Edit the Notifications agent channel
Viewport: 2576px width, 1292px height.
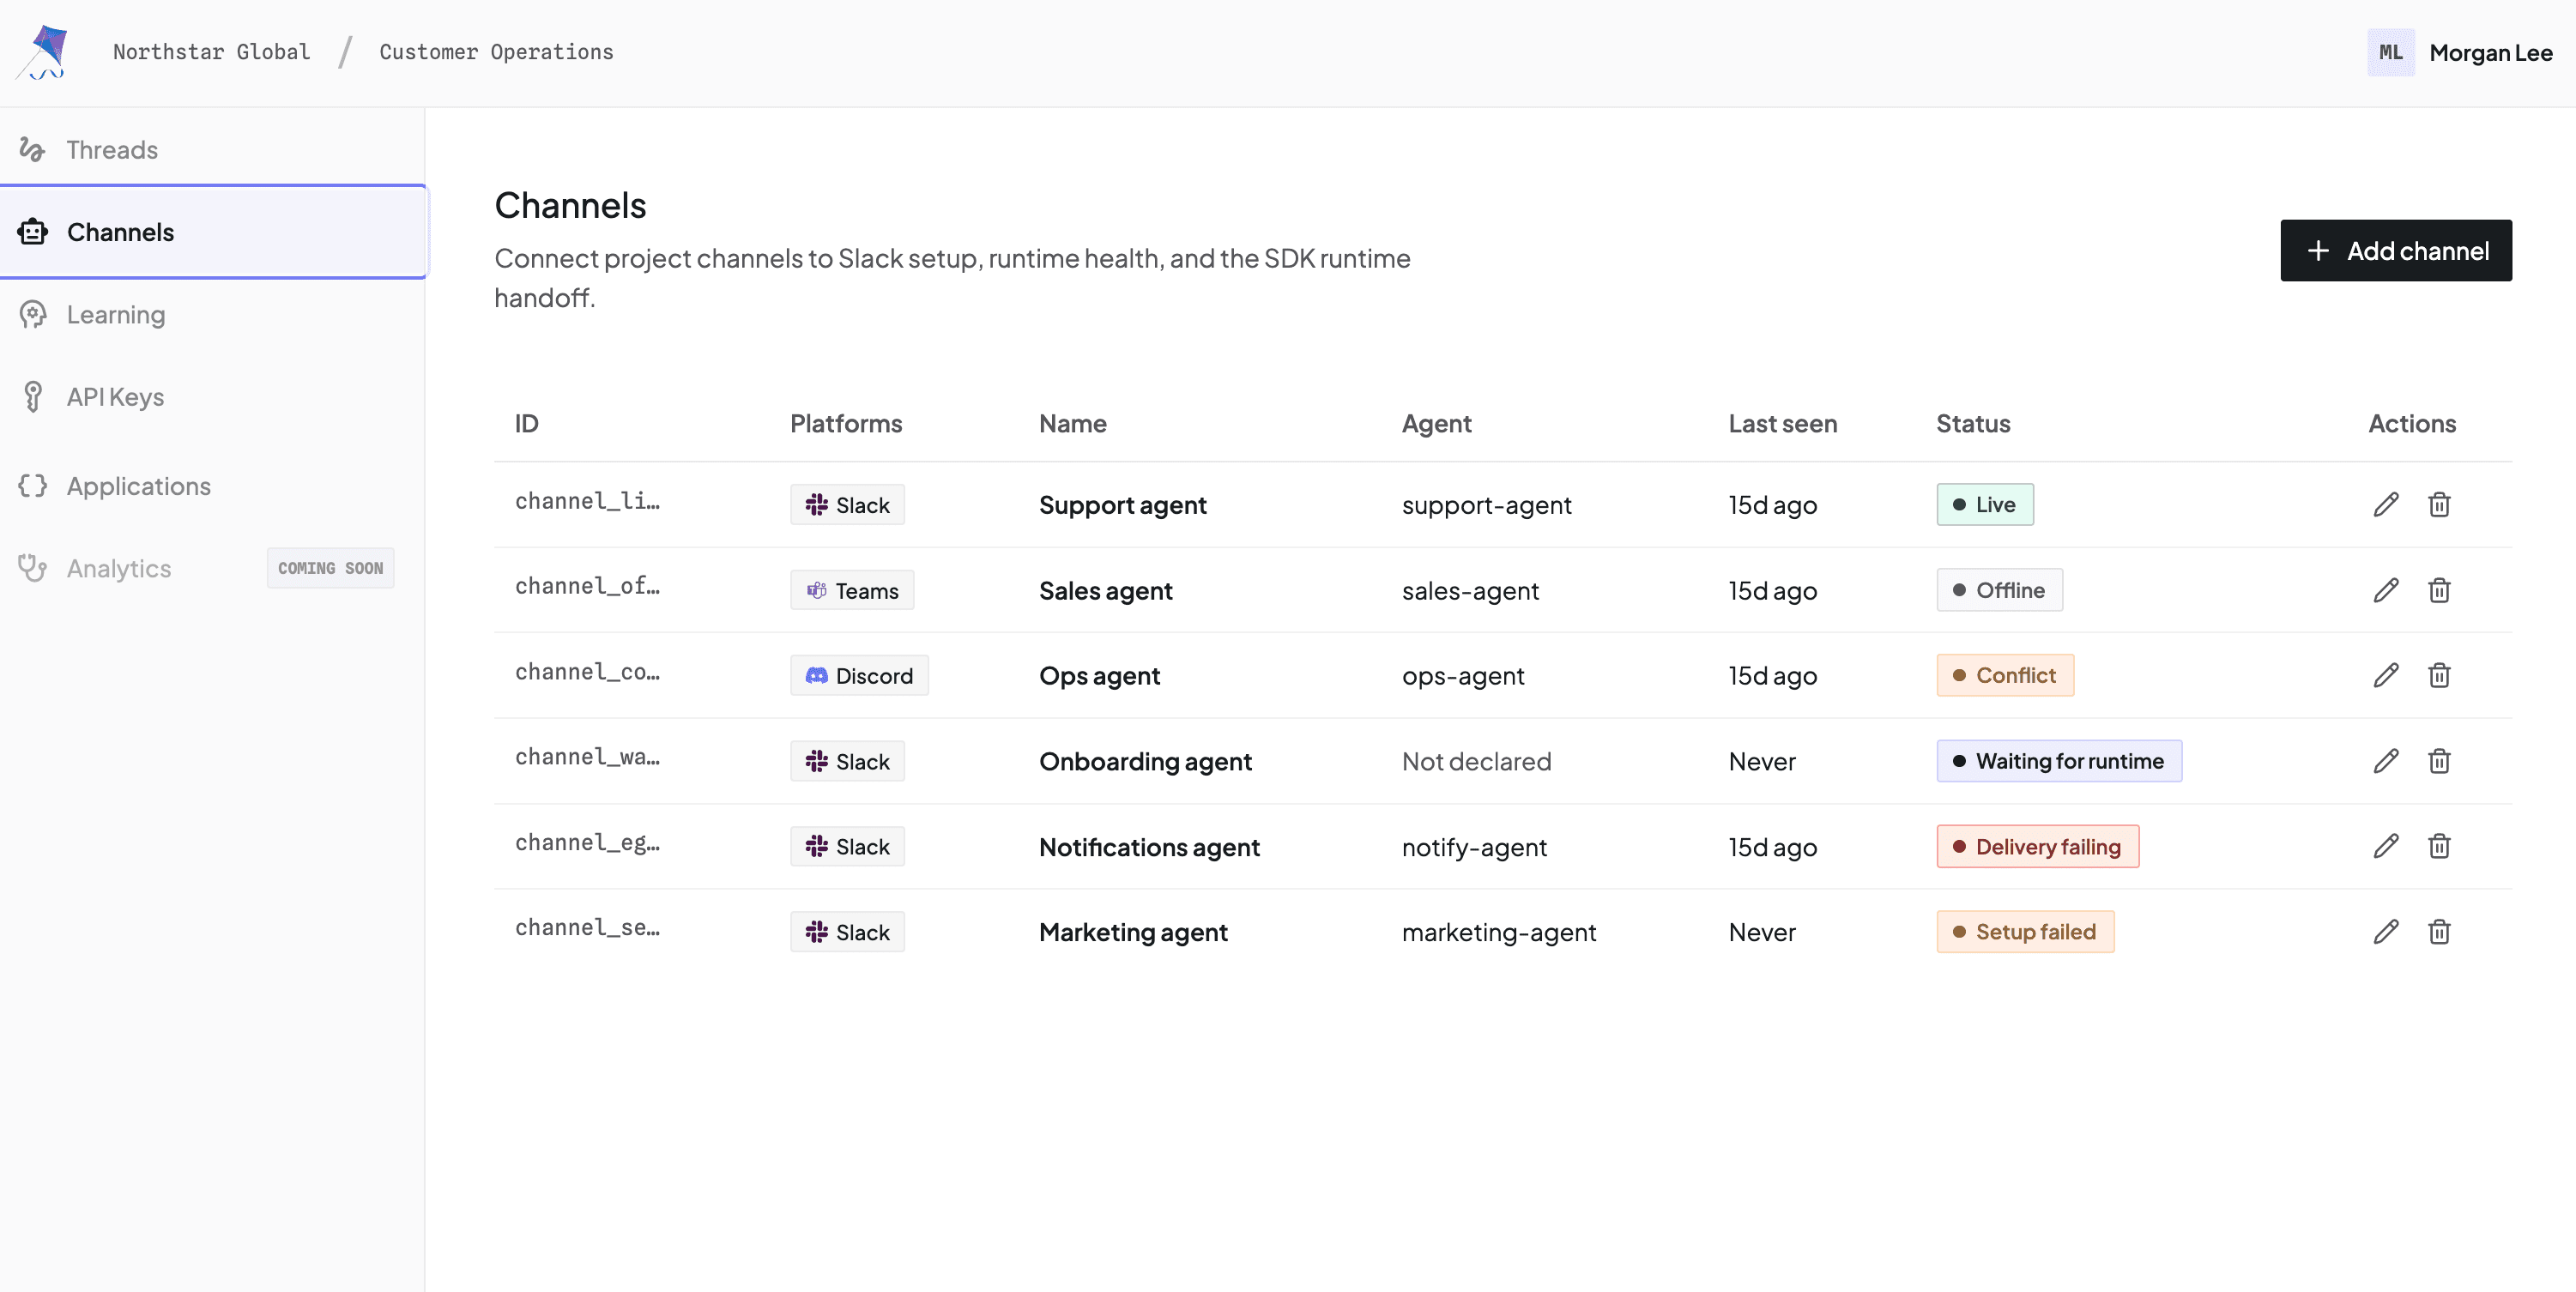pos(2386,846)
